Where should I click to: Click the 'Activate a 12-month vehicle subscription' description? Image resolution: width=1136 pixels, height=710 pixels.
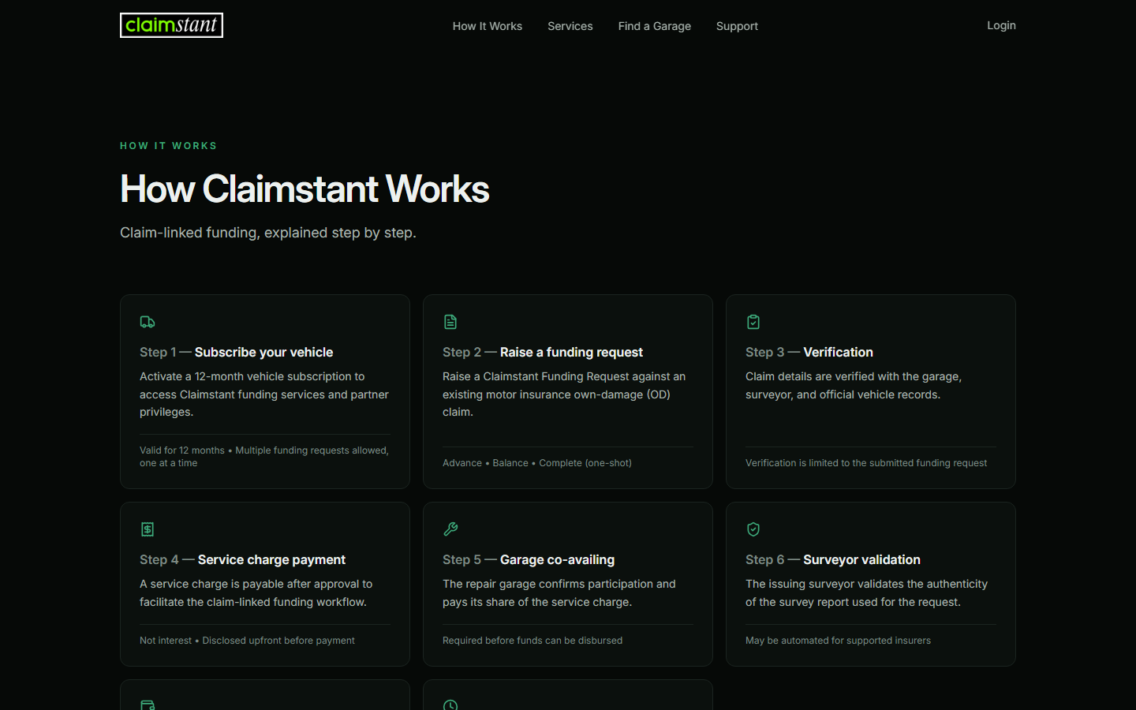click(x=264, y=394)
